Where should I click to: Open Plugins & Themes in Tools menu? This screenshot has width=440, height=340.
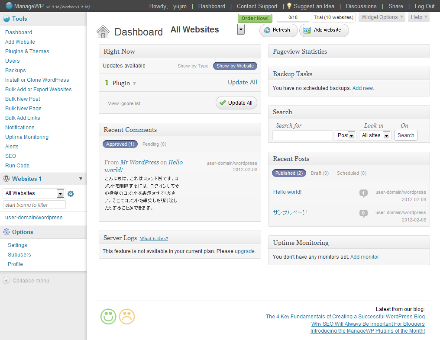click(27, 51)
